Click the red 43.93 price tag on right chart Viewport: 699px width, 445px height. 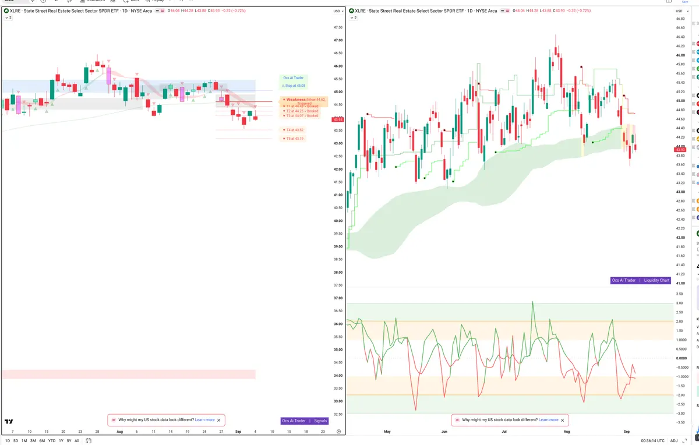680,150
